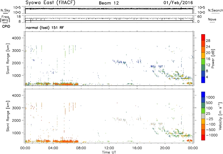
Task: Click velocity colorbar label '1000' at top
Action: (x=210, y=97)
